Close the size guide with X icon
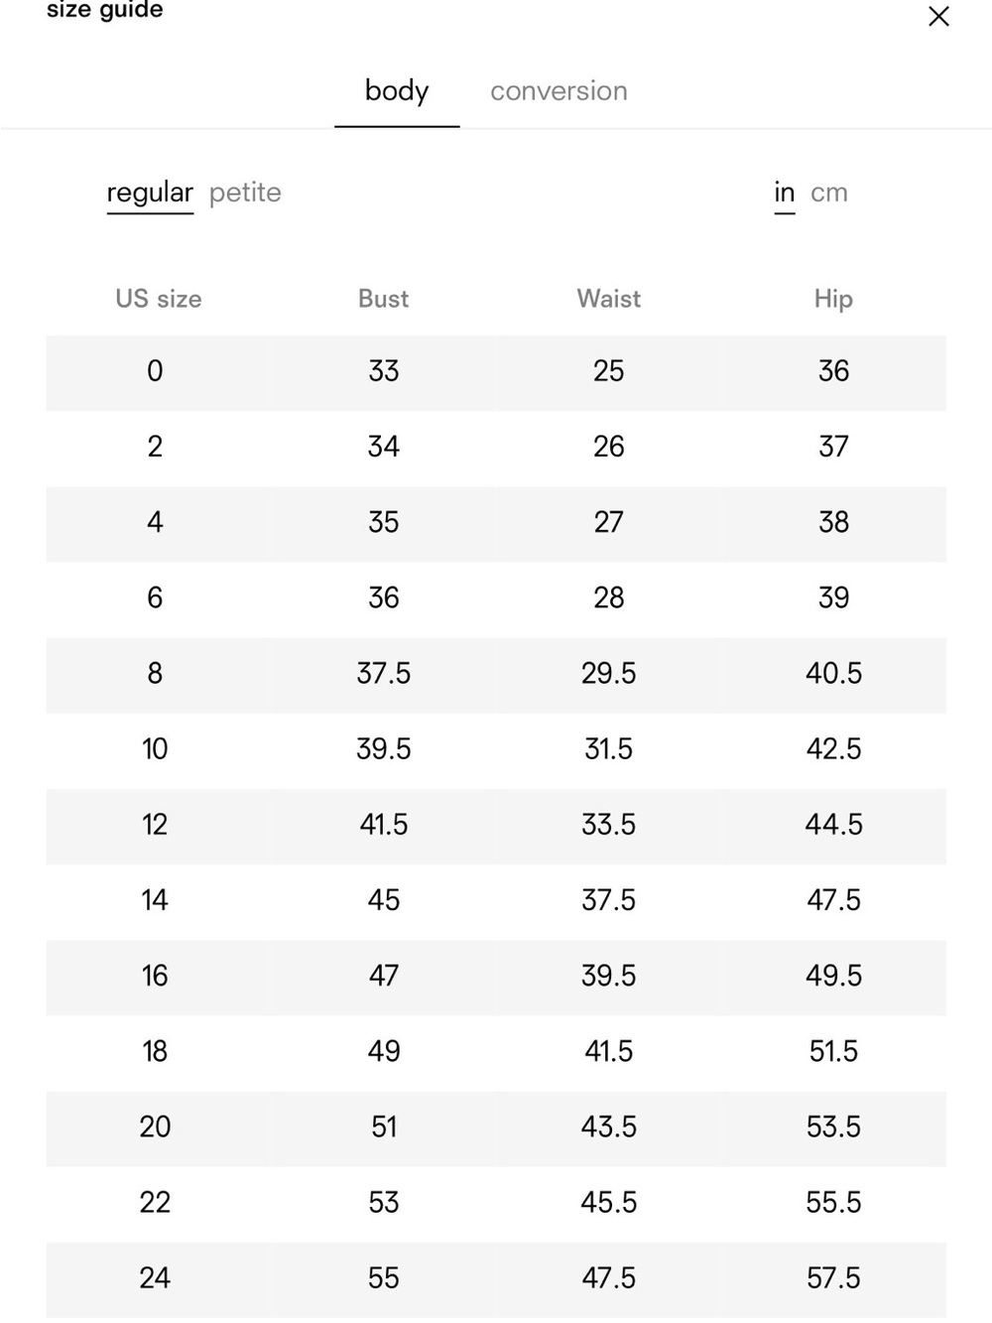 (938, 16)
